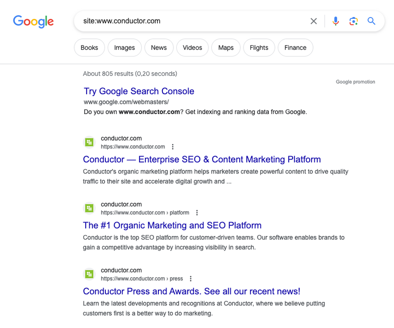
Task: Start voice search with microphone icon
Action: 336,21
